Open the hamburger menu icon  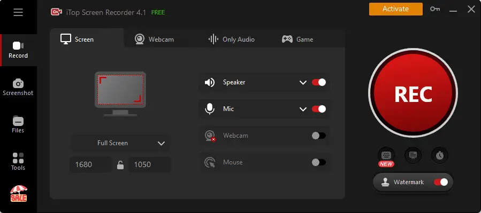(x=18, y=12)
